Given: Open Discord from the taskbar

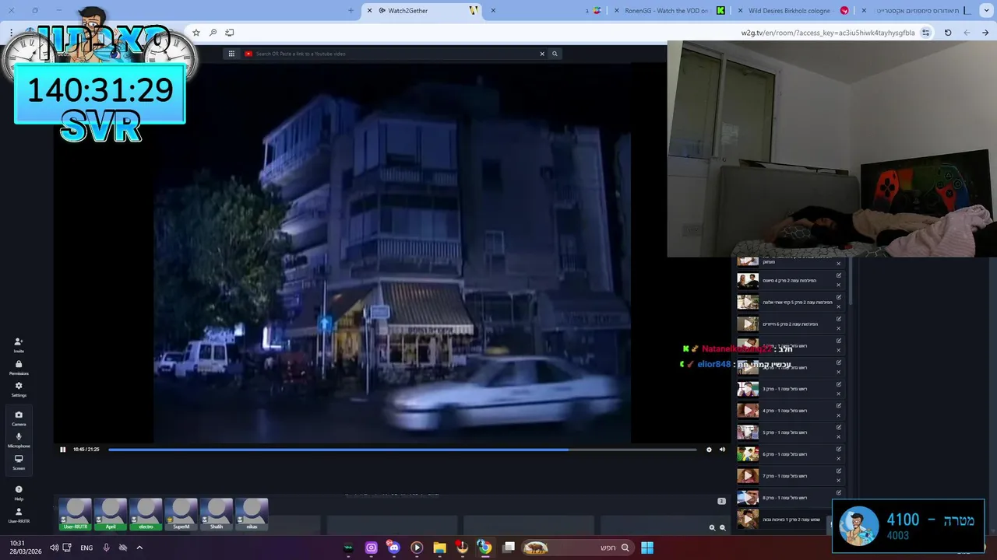Looking at the screenshot, I should click(393, 548).
